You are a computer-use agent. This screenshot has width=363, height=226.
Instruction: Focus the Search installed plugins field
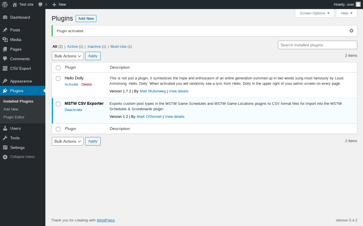318,45
